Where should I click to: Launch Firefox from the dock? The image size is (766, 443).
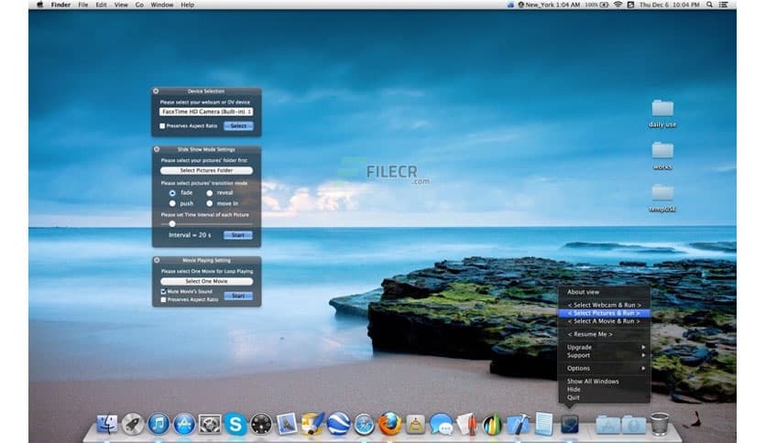click(390, 424)
